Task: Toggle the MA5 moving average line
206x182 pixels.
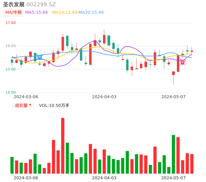Action: pyautogui.click(x=36, y=12)
